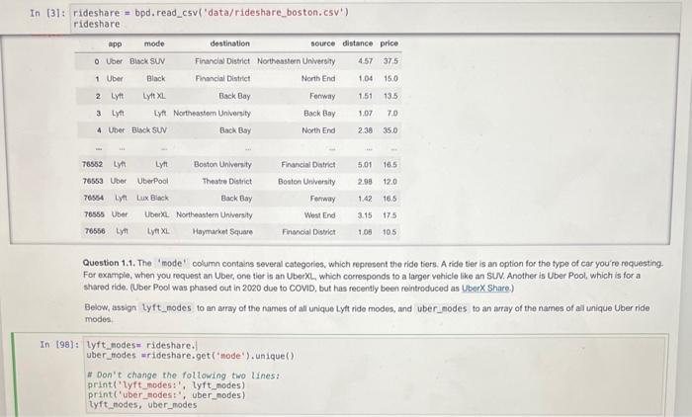Viewport: 692px width, 417px height.
Task: Click the 'Black SUV' mode in row 0
Action: coord(147,61)
